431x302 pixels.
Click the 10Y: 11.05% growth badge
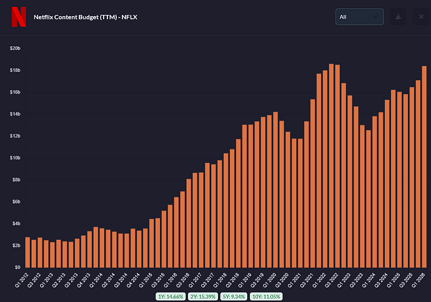click(266, 296)
